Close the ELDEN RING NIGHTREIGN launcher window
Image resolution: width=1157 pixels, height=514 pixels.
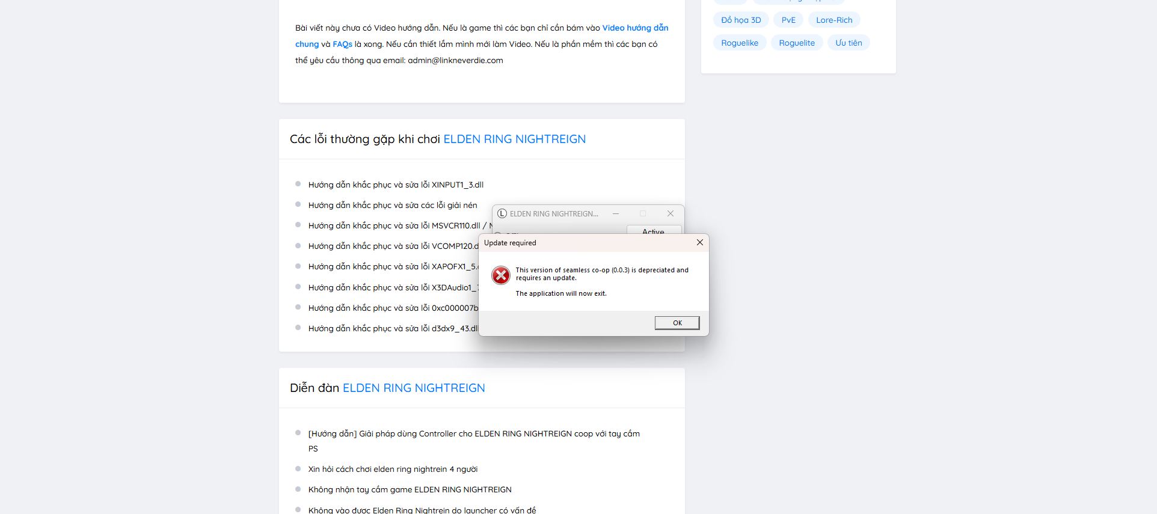(x=670, y=213)
